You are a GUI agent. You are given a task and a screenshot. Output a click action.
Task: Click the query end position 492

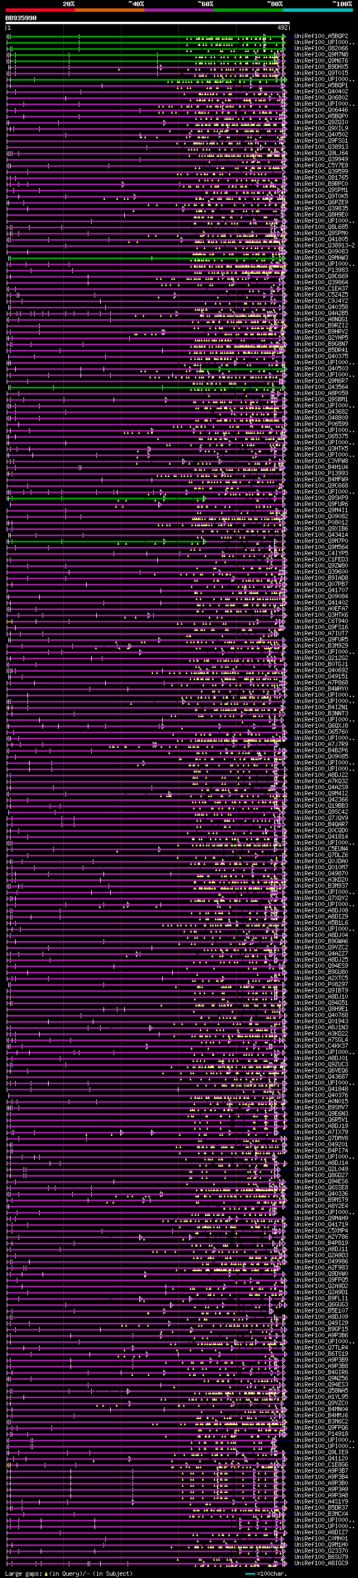coord(282,27)
